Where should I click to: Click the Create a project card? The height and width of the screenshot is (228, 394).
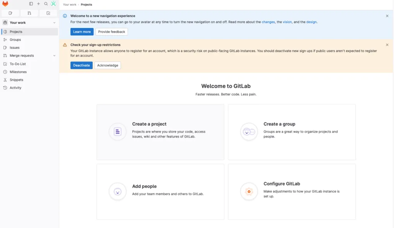pyautogui.click(x=160, y=132)
